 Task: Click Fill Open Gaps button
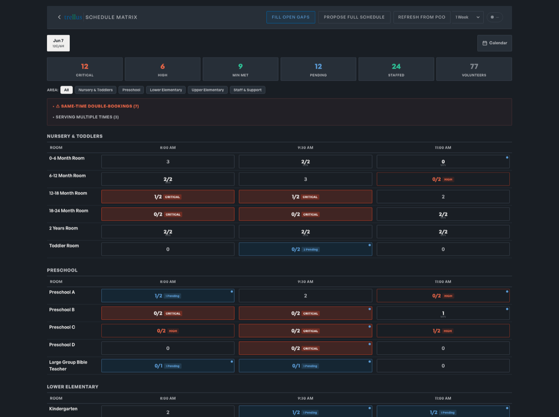(291, 17)
